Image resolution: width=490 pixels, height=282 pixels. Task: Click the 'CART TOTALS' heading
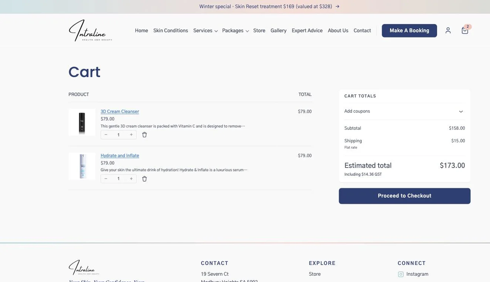point(360,96)
